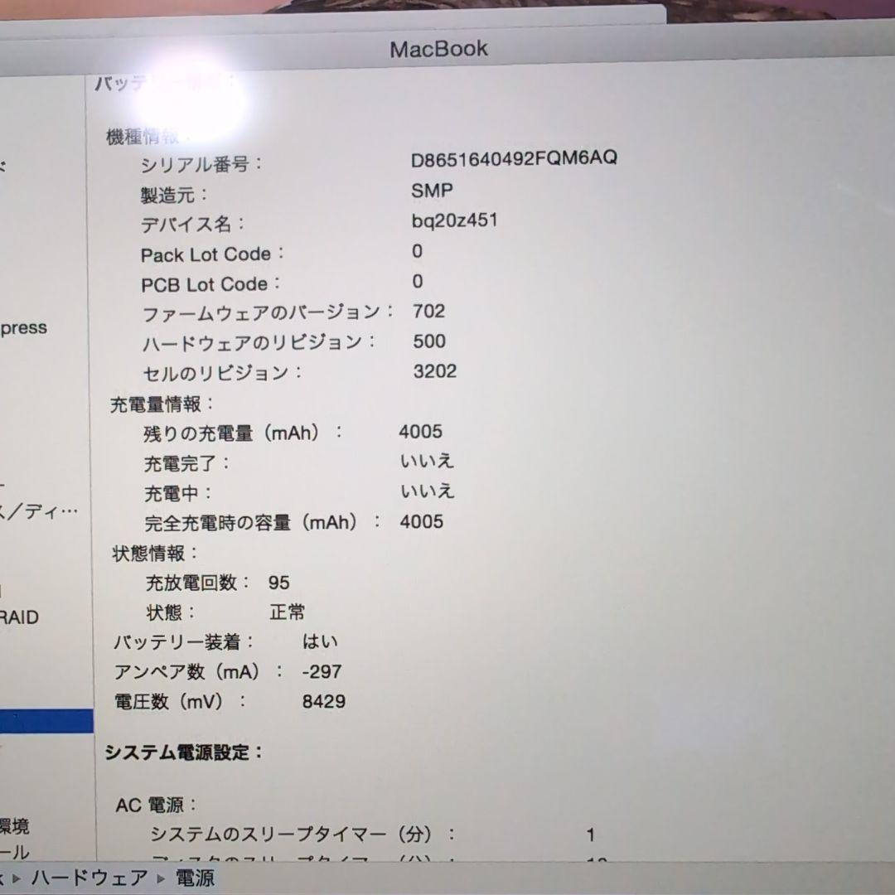Select the highlighted blue sidebar row

[46, 721]
